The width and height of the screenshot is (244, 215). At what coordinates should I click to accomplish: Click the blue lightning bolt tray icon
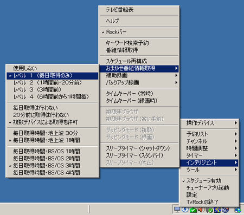point(185,210)
